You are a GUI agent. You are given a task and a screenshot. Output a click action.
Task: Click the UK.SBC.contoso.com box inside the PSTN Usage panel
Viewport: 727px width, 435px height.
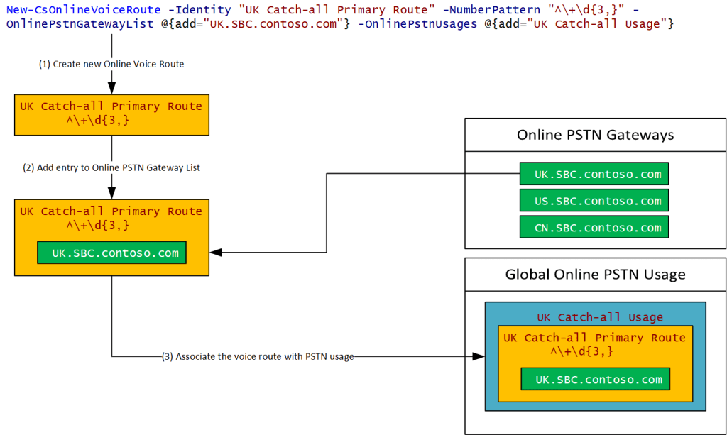click(x=595, y=380)
